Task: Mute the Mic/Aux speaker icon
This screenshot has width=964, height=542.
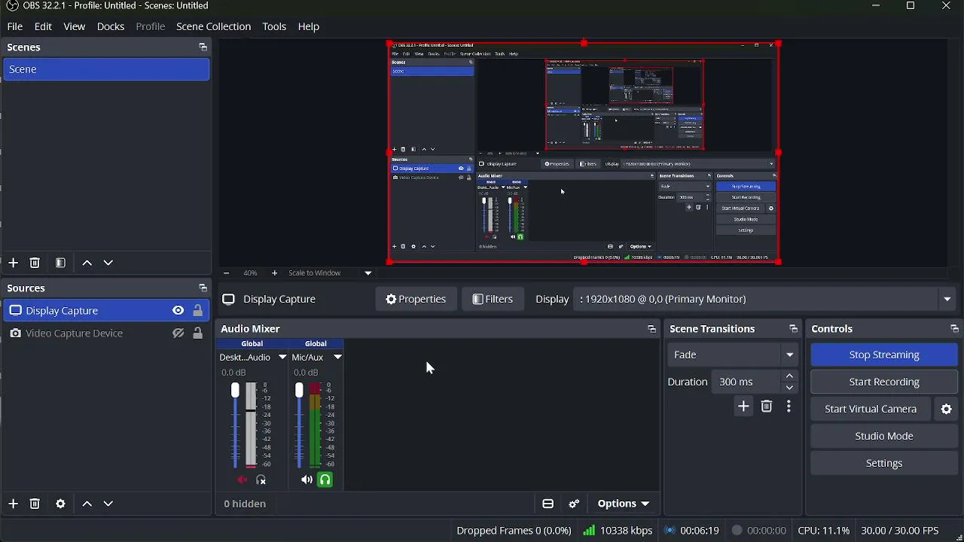Action: [x=307, y=480]
